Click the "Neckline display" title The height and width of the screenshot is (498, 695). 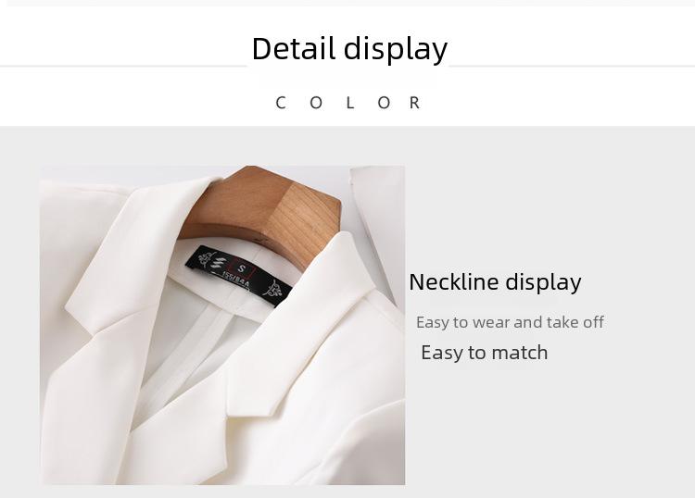pos(495,282)
